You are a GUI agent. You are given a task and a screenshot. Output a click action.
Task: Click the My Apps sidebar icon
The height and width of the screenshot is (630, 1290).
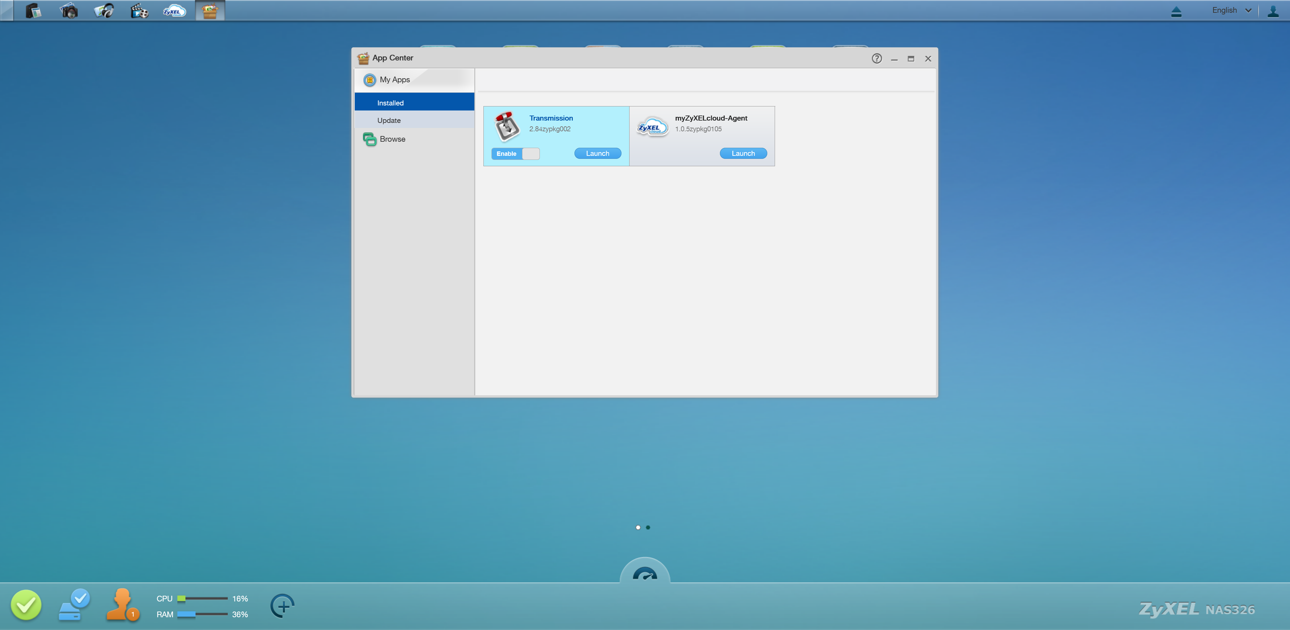(369, 80)
